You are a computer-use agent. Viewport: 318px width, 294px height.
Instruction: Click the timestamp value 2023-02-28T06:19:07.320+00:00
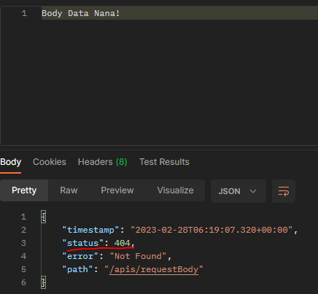click(212, 230)
